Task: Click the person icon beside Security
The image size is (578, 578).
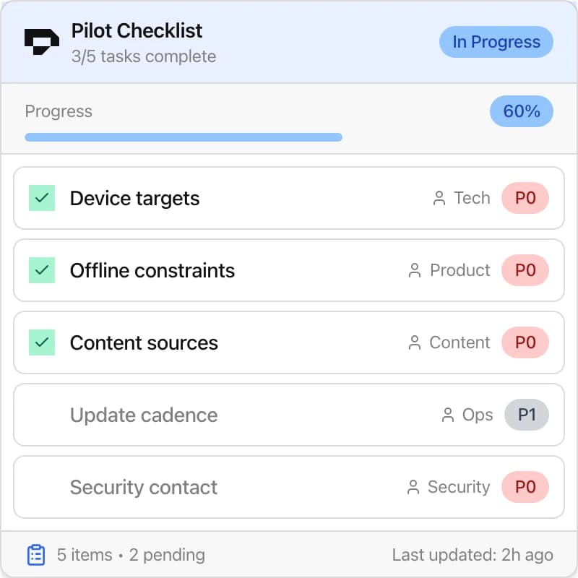Action: pyautogui.click(x=413, y=487)
